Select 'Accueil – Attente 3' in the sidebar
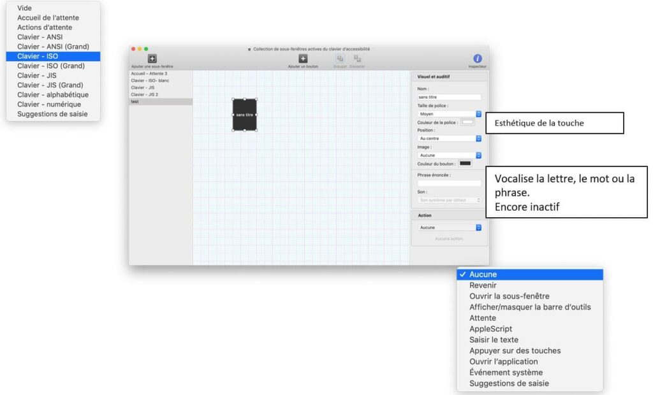This screenshot has width=653, height=395. pyautogui.click(x=149, y=73)
